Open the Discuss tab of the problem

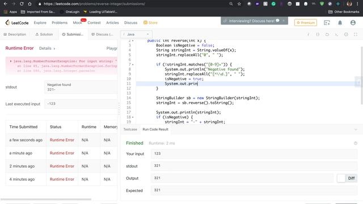click(102, 34)
